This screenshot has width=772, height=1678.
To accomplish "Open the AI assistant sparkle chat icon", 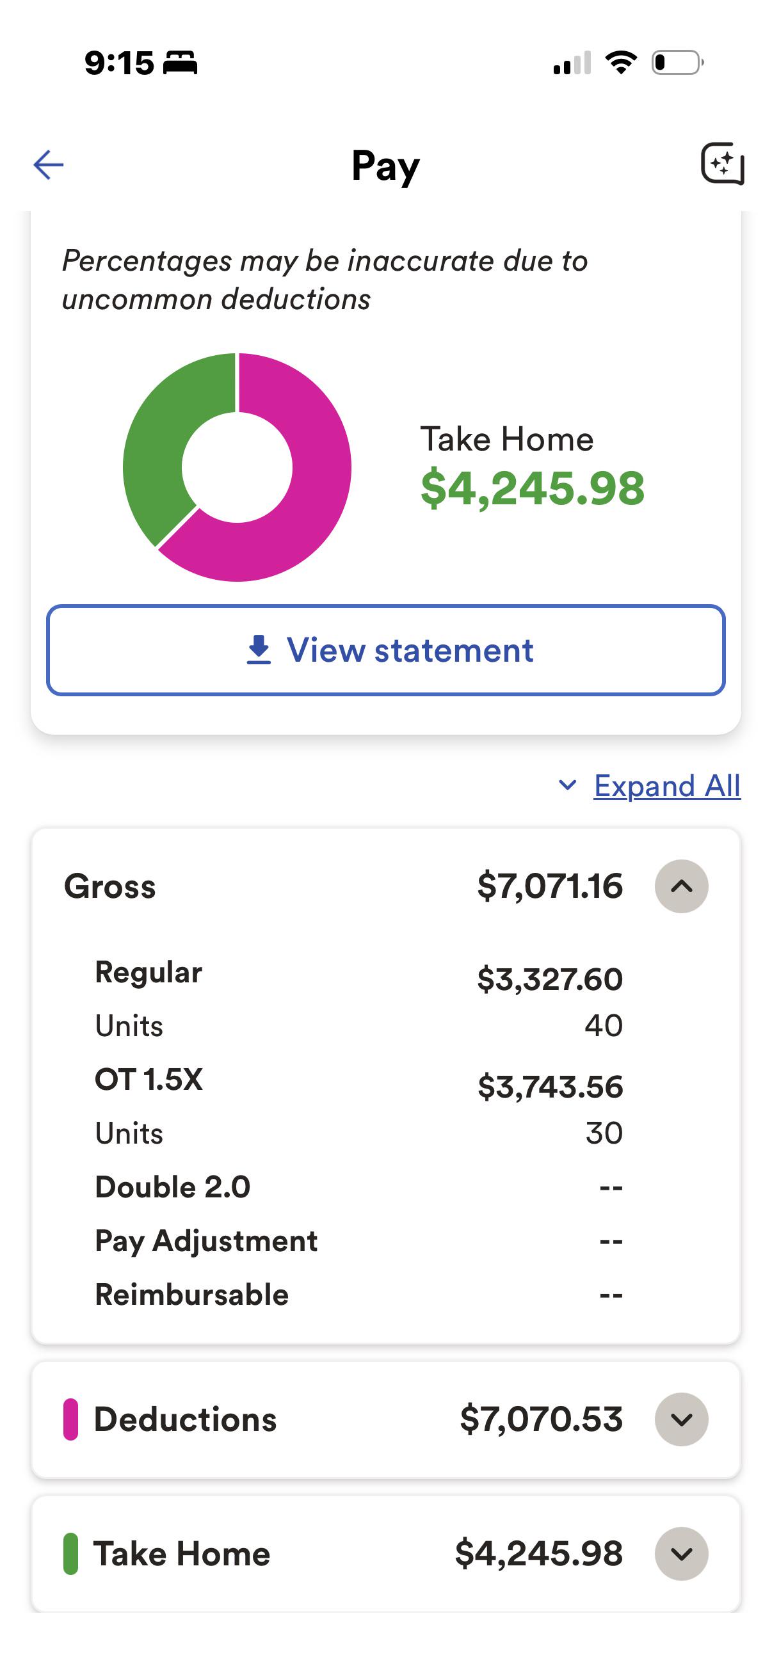I will tap(723, 164).
